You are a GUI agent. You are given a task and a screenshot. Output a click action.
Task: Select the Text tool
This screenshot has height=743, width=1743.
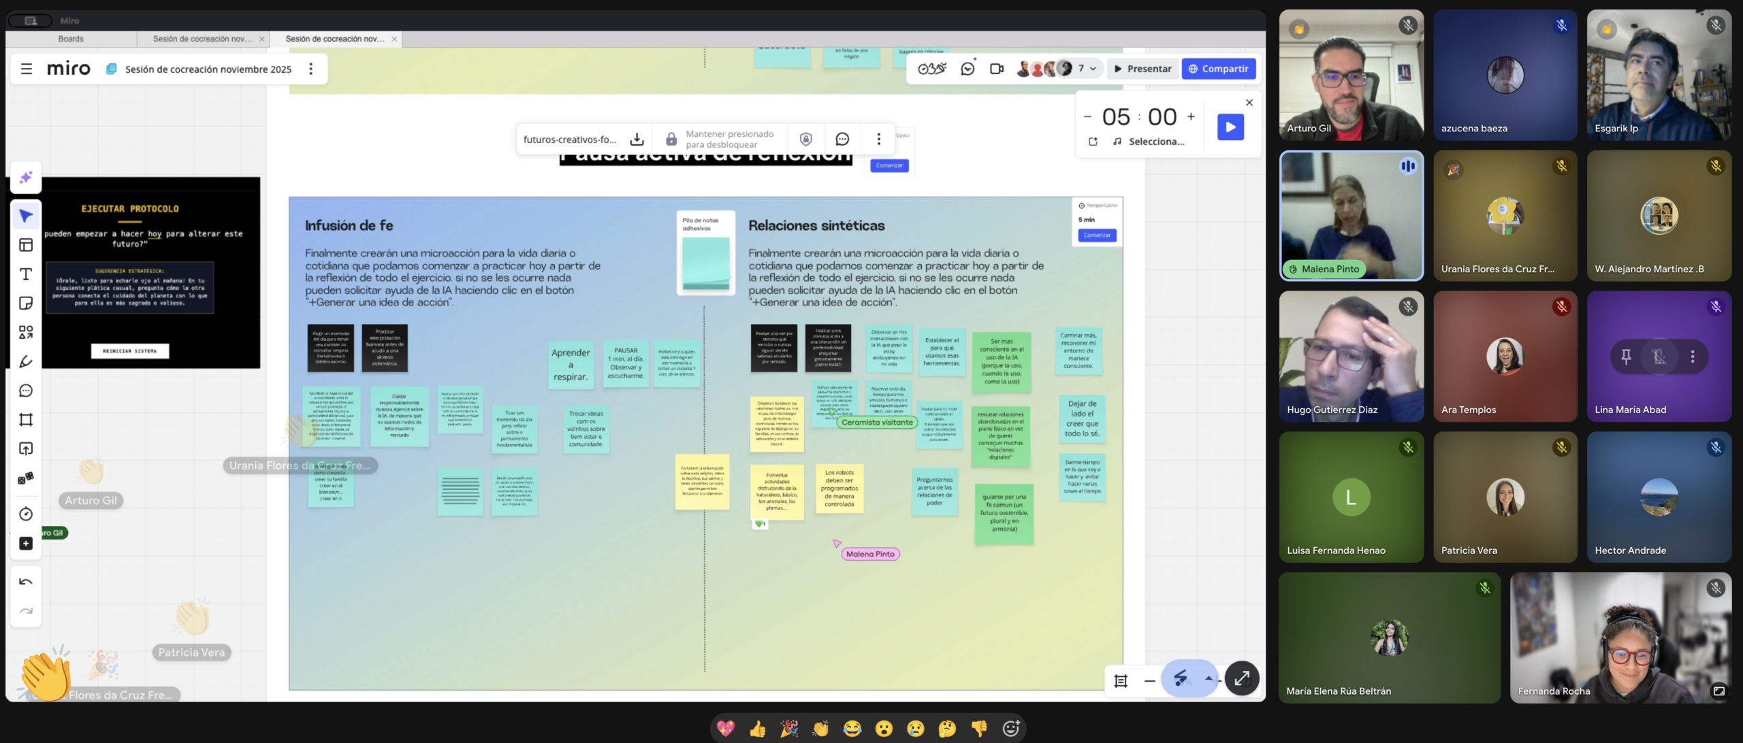pyautogui.click(x=26, y=274)
